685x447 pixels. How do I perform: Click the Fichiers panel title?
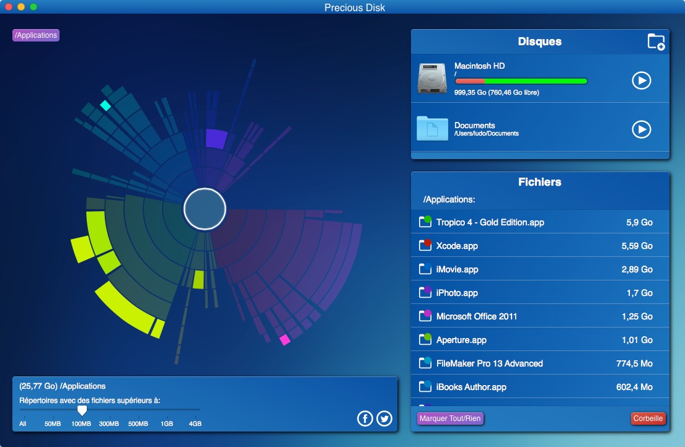(x=540, y=182)
